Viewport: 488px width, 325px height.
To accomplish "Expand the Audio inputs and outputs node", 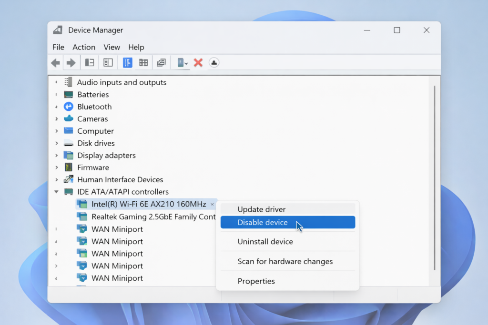I will 56,82.
